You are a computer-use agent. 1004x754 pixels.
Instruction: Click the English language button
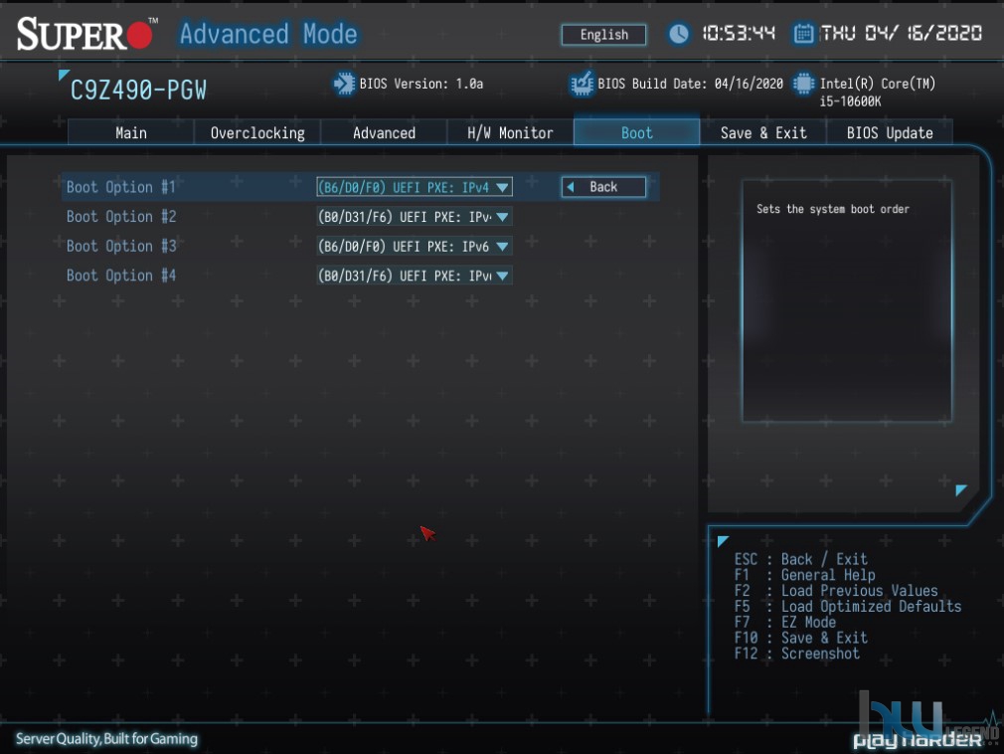point(603,35)
